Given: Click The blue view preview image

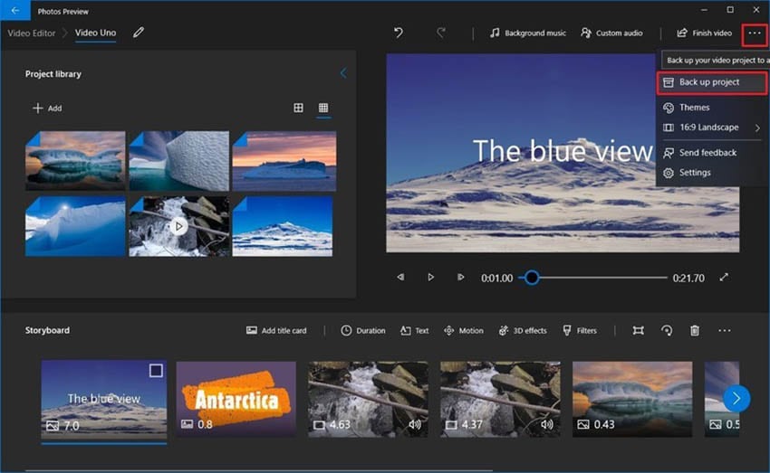Looking at the screenshot, I should (563, 153).
